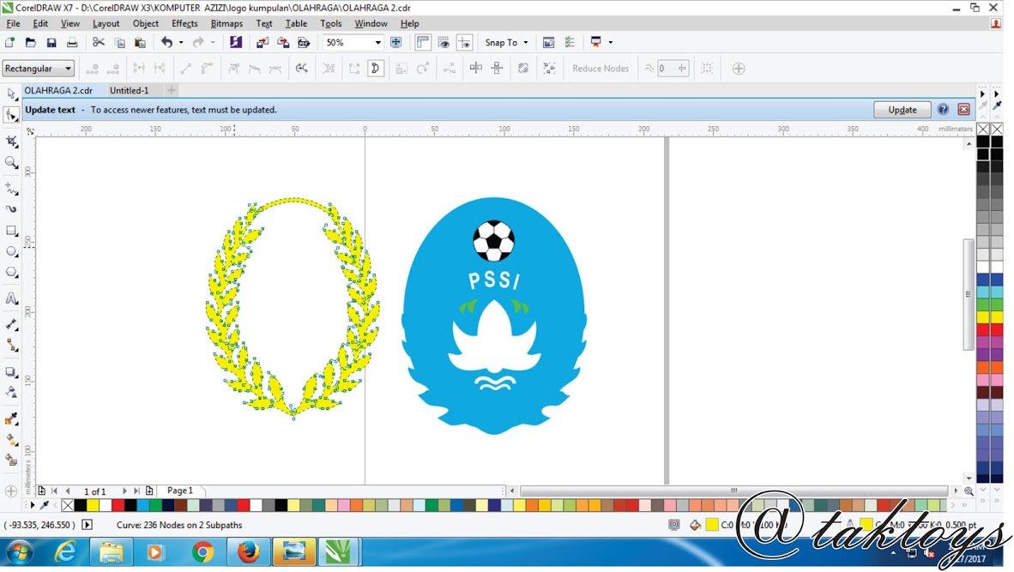The height and width of the screenshot is (572, 1014).
Task: Go to the next page arrow in page navigator
Action: click(124, 491)
